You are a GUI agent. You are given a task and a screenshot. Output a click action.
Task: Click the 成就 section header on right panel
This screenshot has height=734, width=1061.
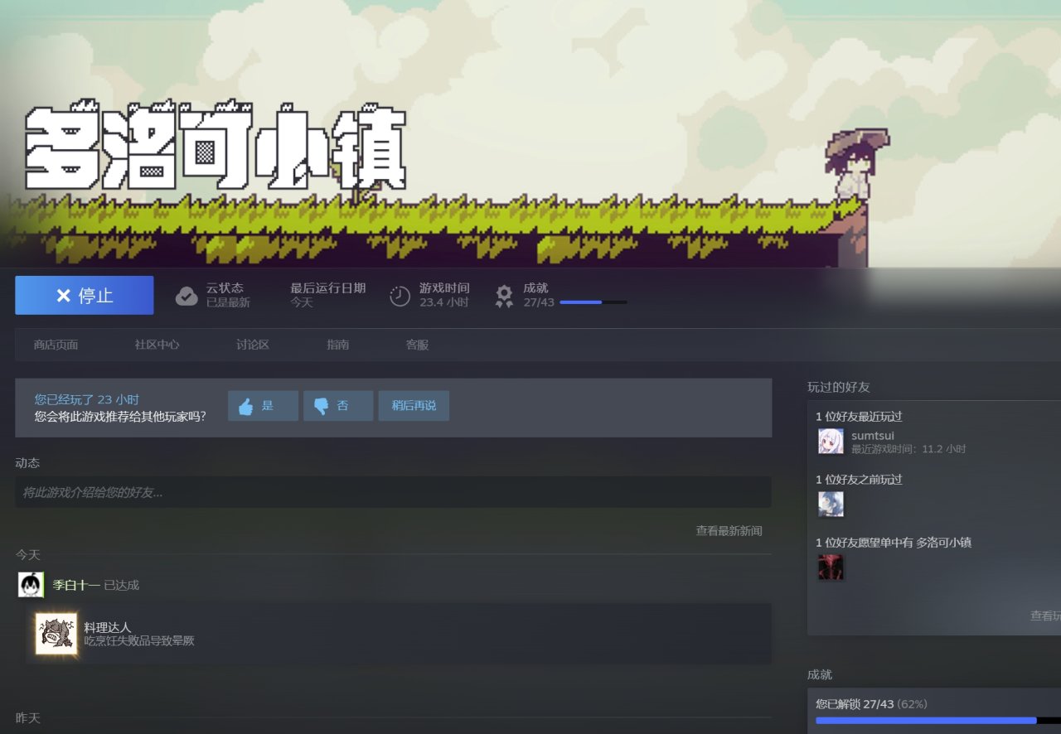coord(820,675)
